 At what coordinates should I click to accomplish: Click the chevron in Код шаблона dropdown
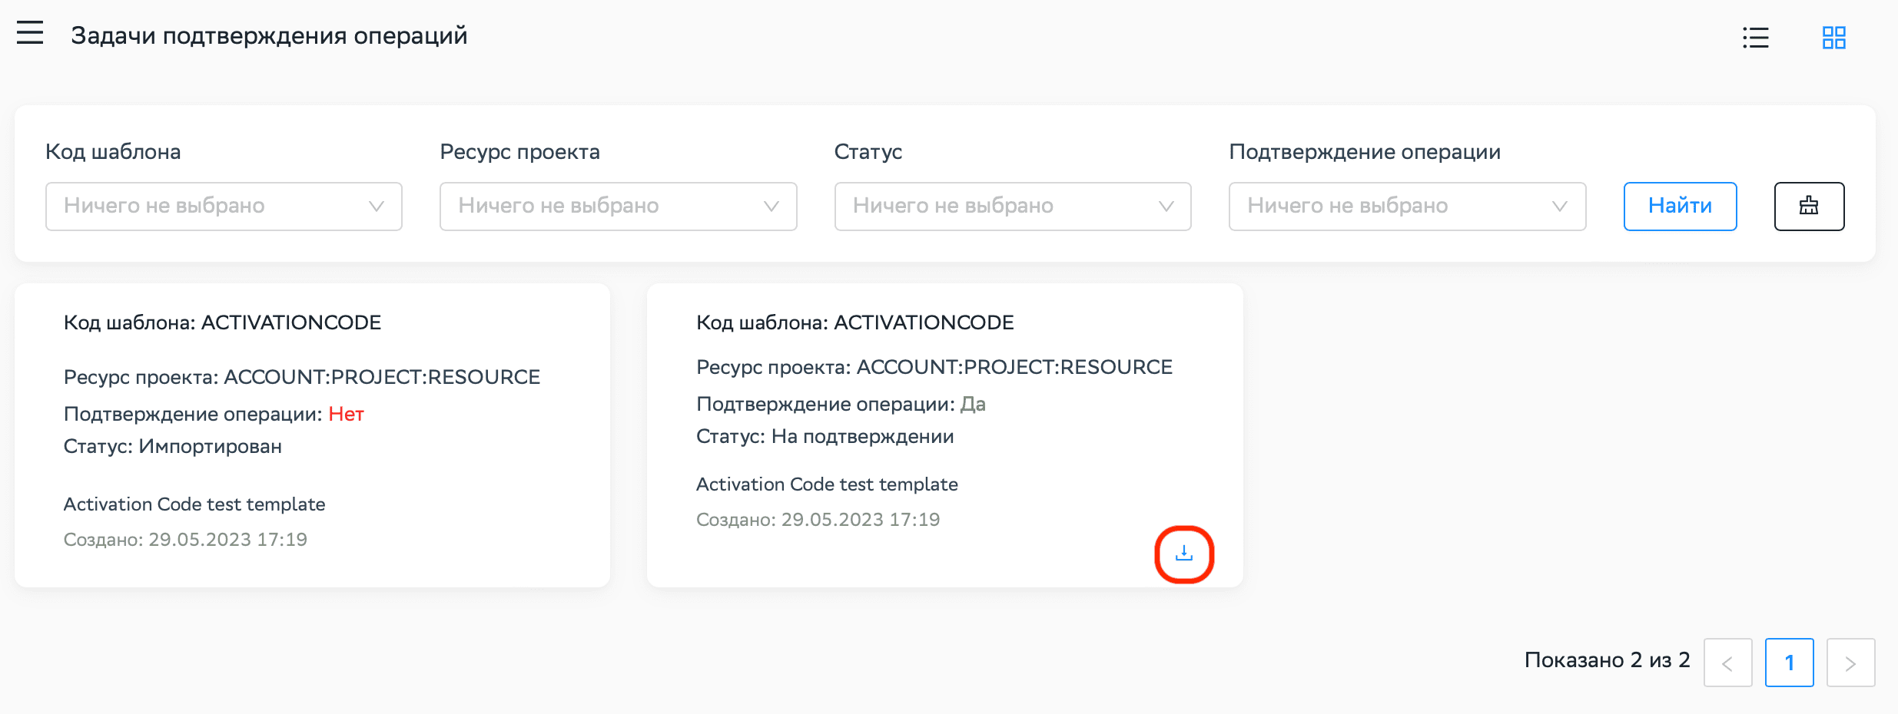(377, 206)
